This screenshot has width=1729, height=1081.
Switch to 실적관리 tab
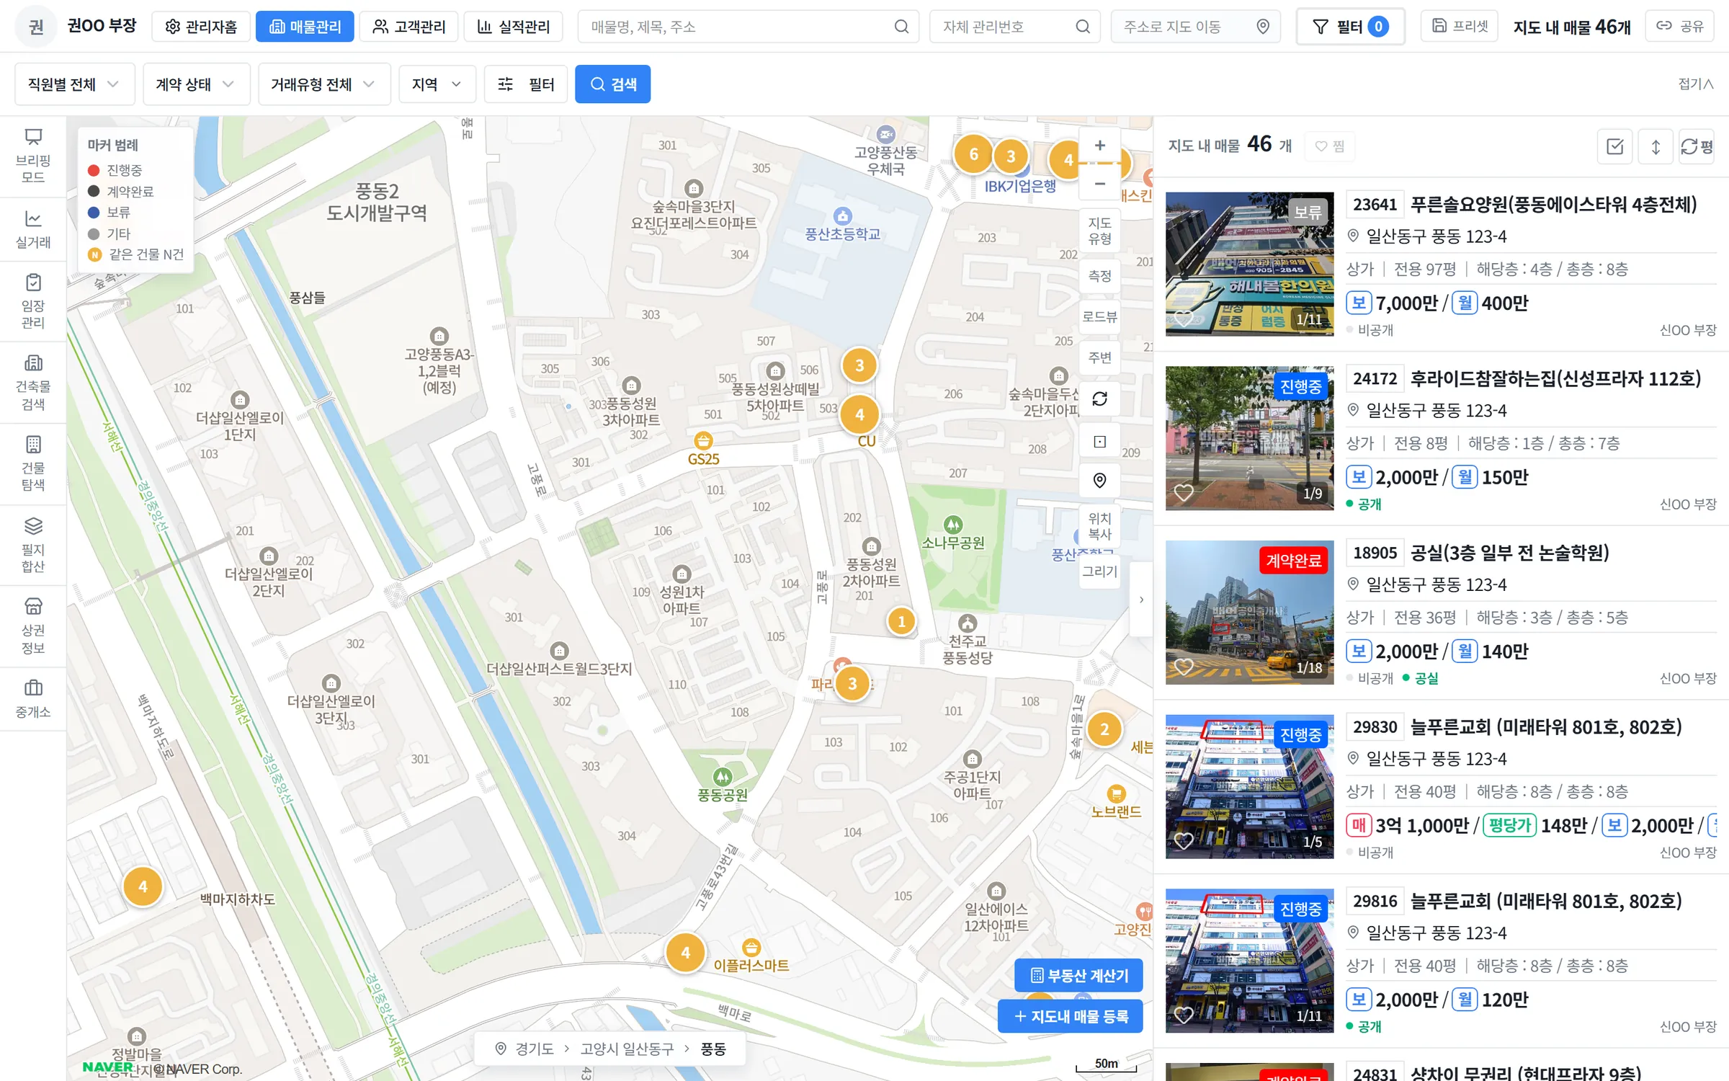pyautogui.click(x=513, y=27)
